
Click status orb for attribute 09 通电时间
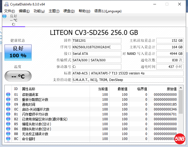pyautogui.click(x=8, y=104)
